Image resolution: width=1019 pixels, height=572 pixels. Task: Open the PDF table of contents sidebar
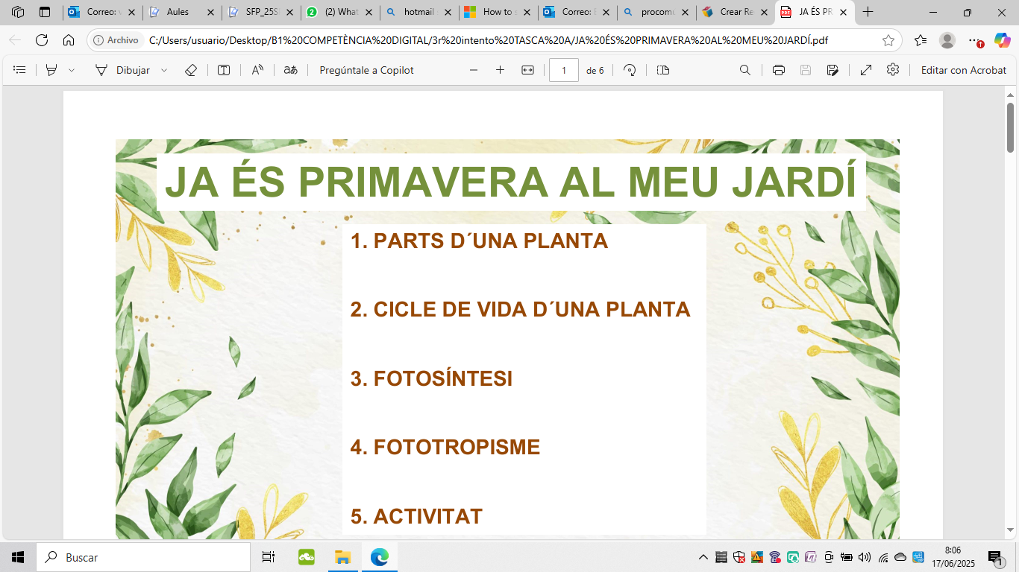20,70
